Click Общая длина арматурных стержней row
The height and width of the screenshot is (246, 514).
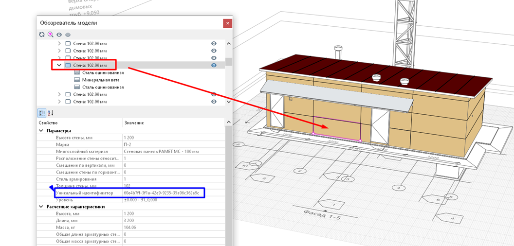click(131, 234)
